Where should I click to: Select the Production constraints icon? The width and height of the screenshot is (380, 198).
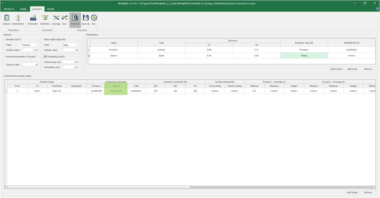(x=33, y=18)
